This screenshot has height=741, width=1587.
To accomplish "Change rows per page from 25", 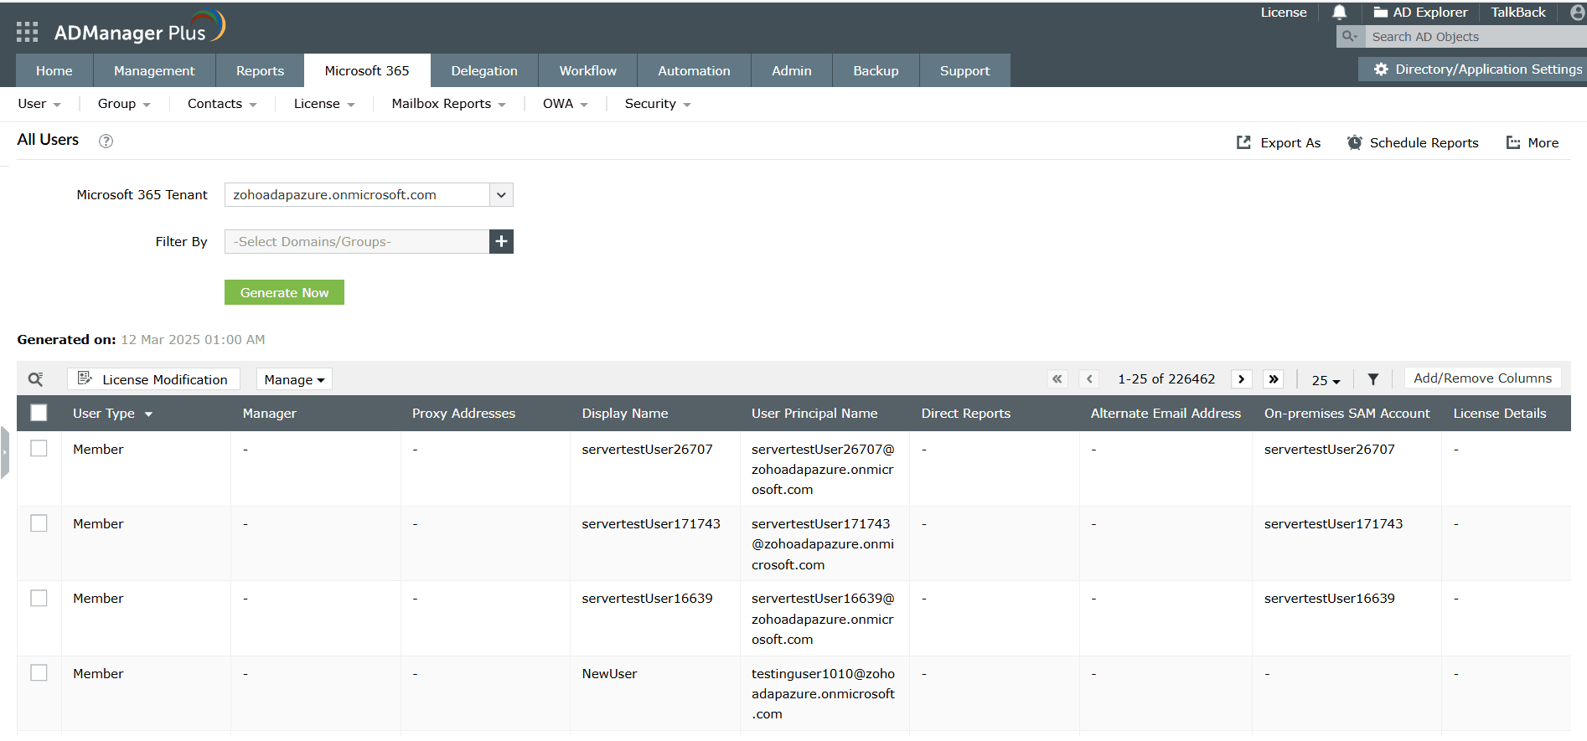I will tap(1326, 380).
